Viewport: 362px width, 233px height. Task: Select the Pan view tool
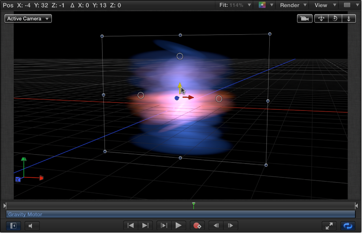point(321,18)
